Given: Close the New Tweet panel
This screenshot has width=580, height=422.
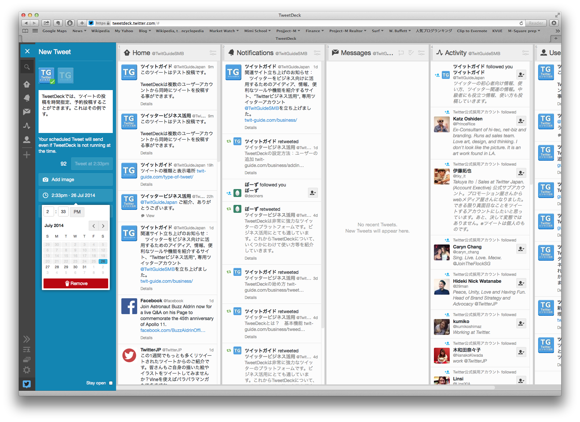Looking at the screenshot, I should 27,51.
